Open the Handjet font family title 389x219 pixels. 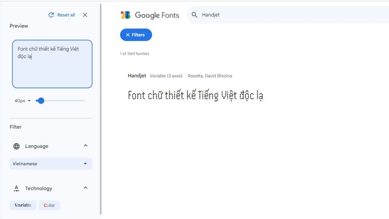[137, 76]
